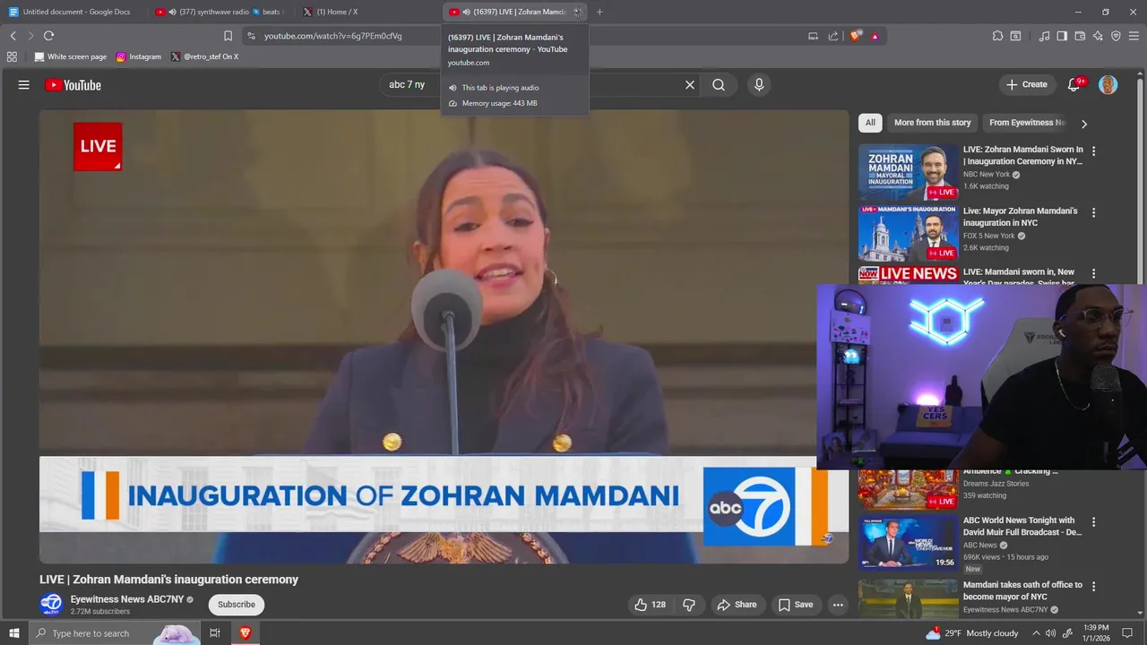Viewport: 1147px width, 645px height.
Task: Open ABC World News Tonight thumbnail
Action: click(908, 543)
